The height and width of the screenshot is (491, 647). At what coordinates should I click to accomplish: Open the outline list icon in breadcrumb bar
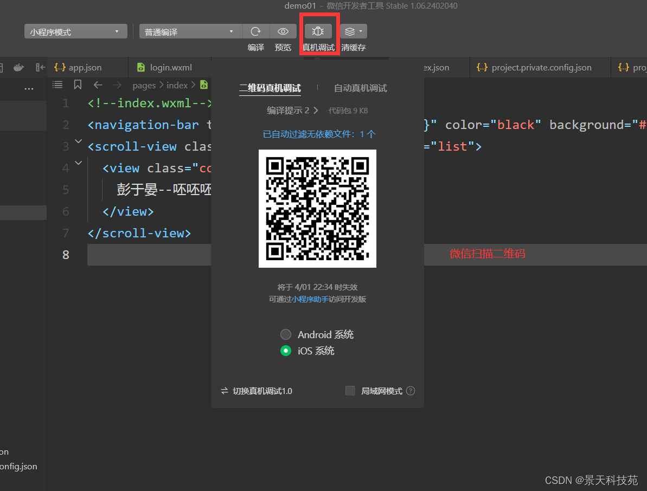click(x=57, y=85)
